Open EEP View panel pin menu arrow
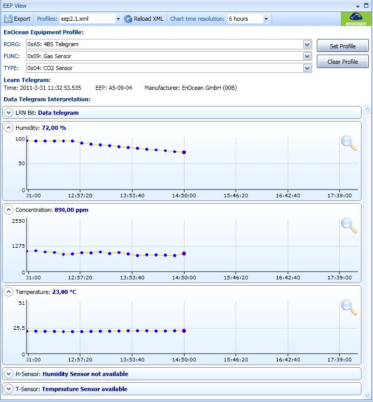This screenshot has width=373, height=402. (358, 6)
